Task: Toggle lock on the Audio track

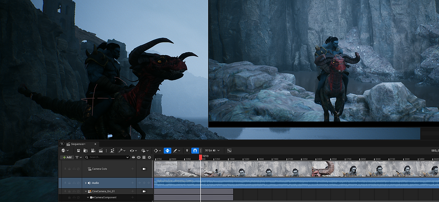Action: point(69,183)
